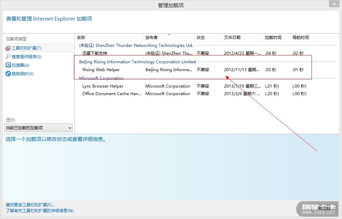Select the Beijing Rising Information Technology group header
Image resolution: width=342 pixels, height=219 pixels.
point(137,62)
